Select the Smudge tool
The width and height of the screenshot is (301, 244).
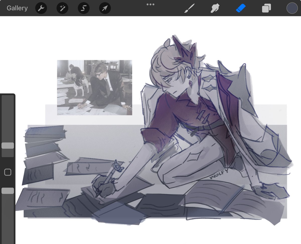[x=215, y=8]
